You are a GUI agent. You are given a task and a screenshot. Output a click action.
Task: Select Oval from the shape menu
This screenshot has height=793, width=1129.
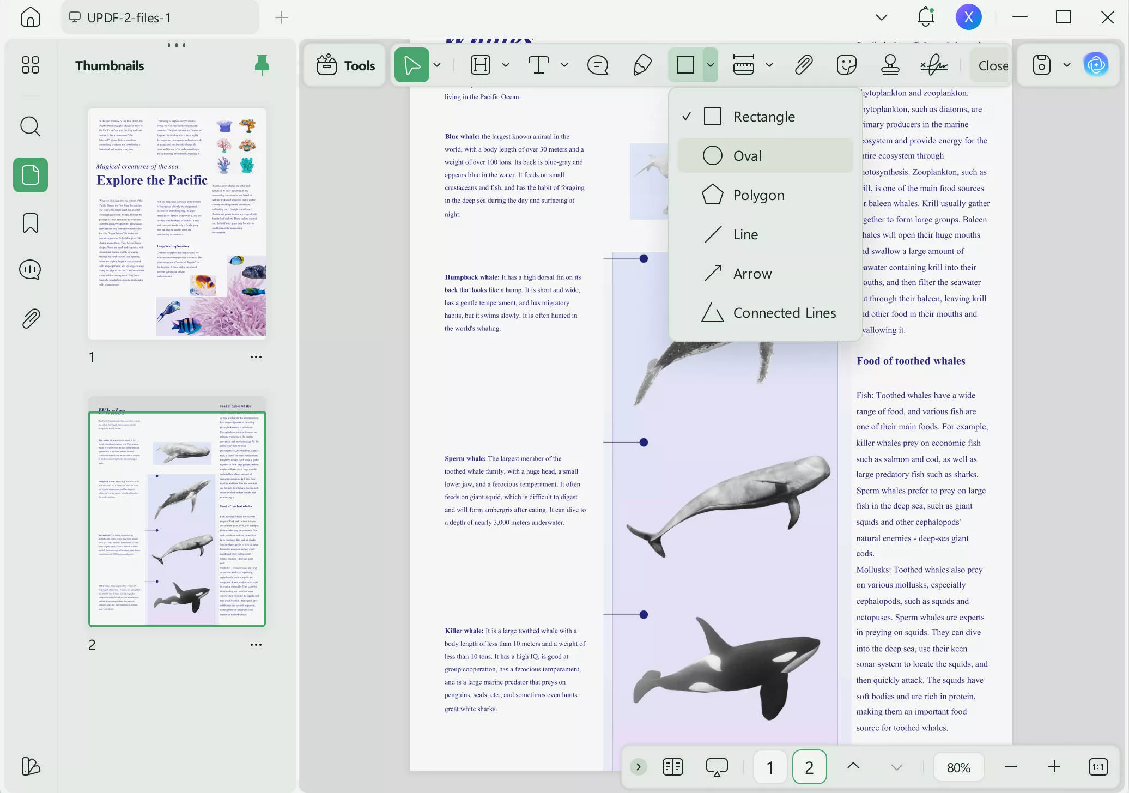[748, 155]
